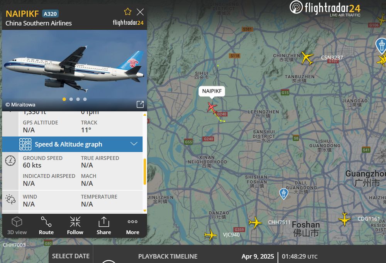Click the airport pin near Dali Guangdong
The height and width of the screenshot is (263, 386).
point(284,193)
